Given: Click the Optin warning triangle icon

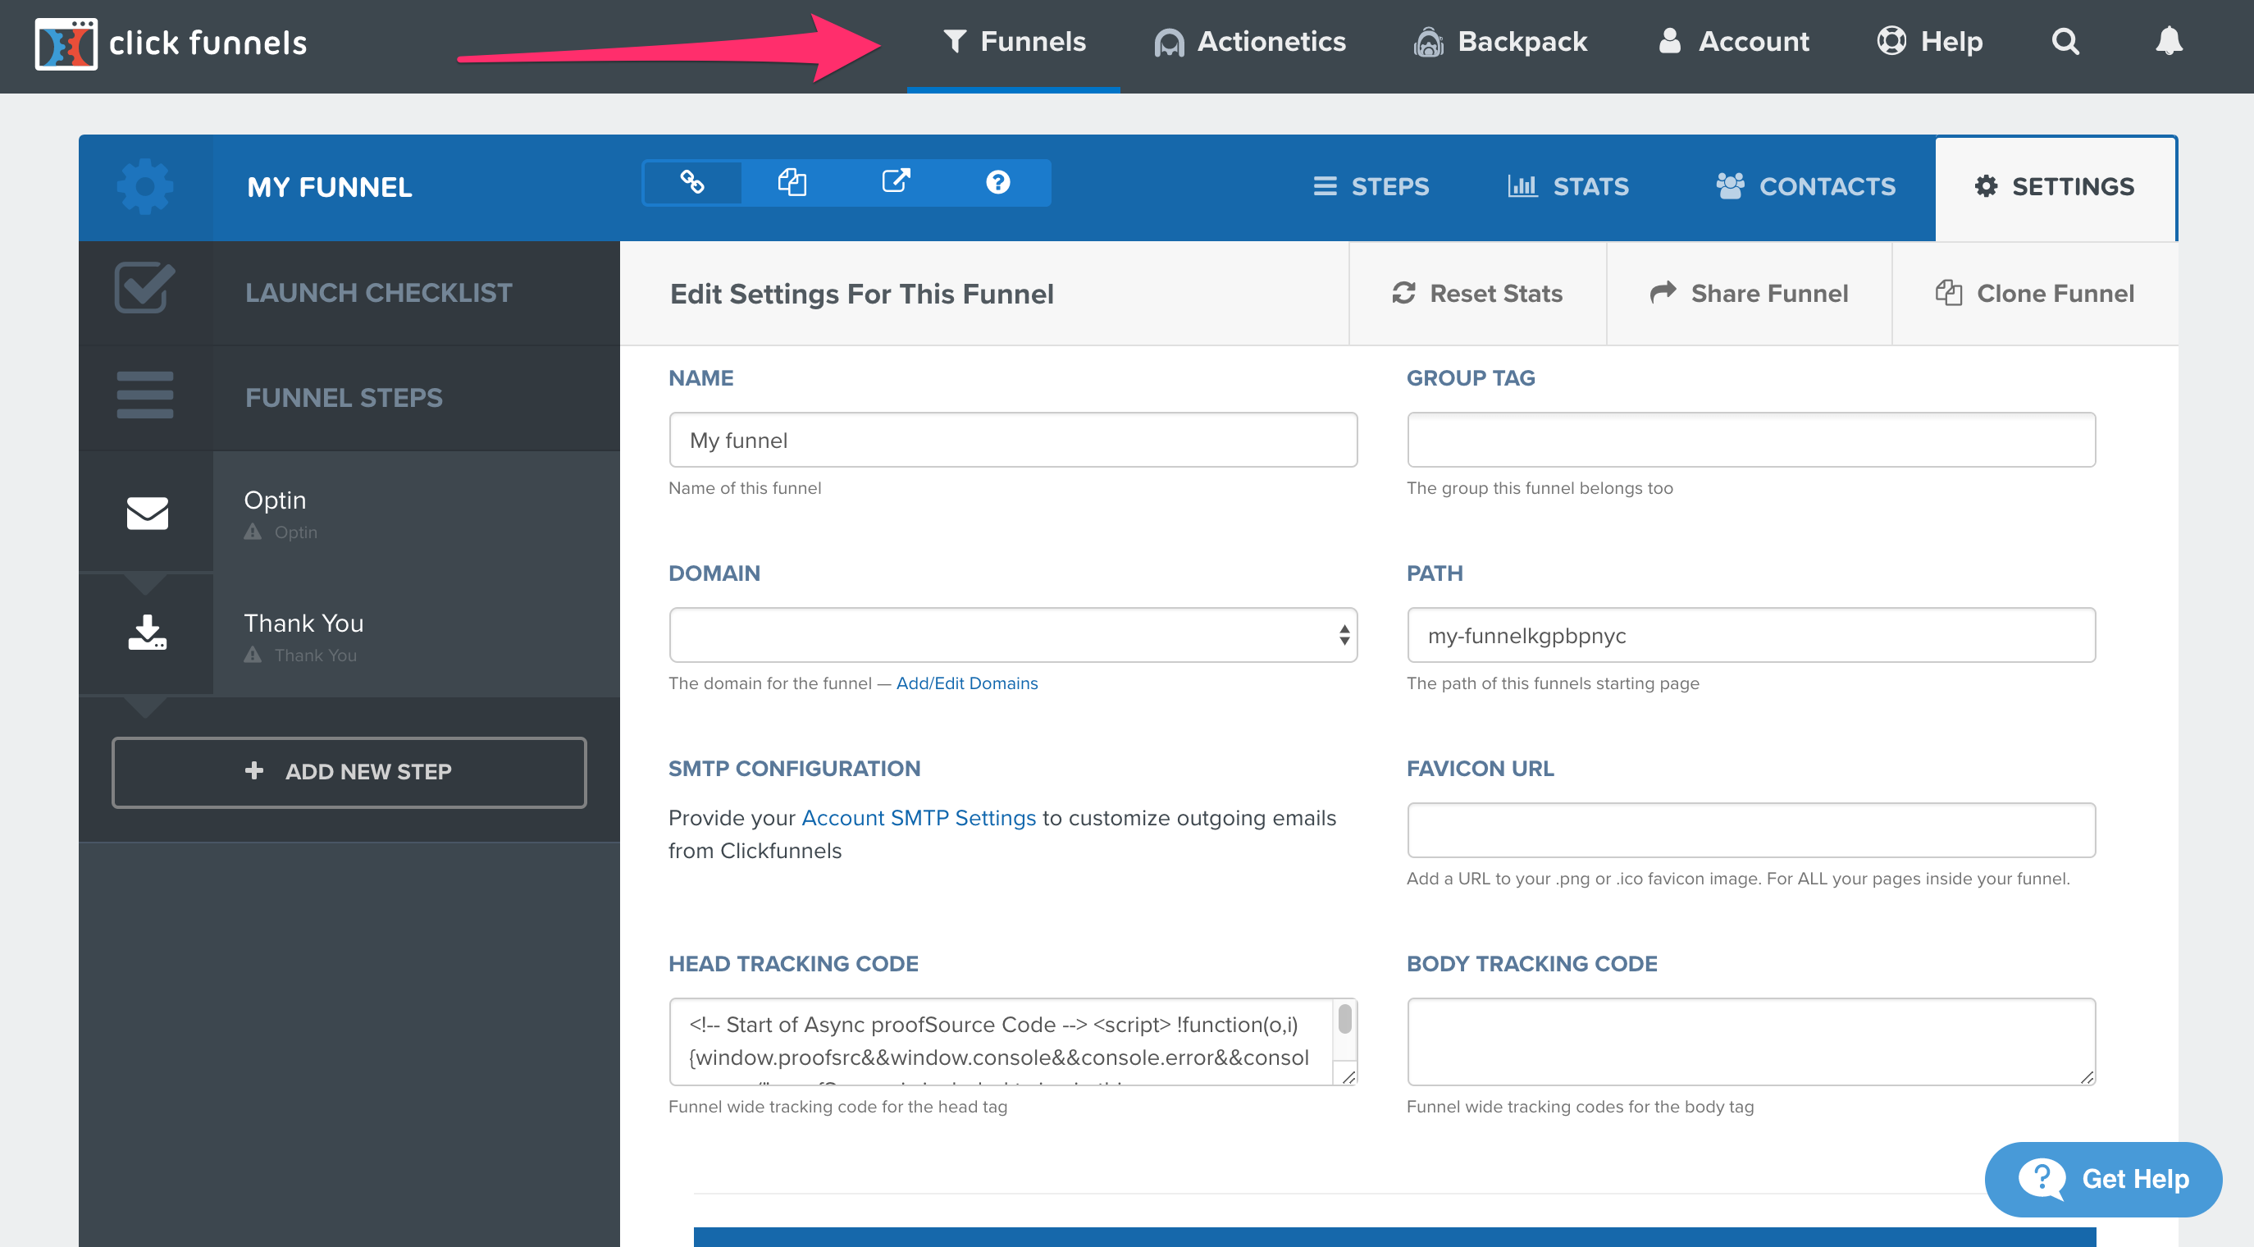Looking at the screenshot, I should (253, 532).
